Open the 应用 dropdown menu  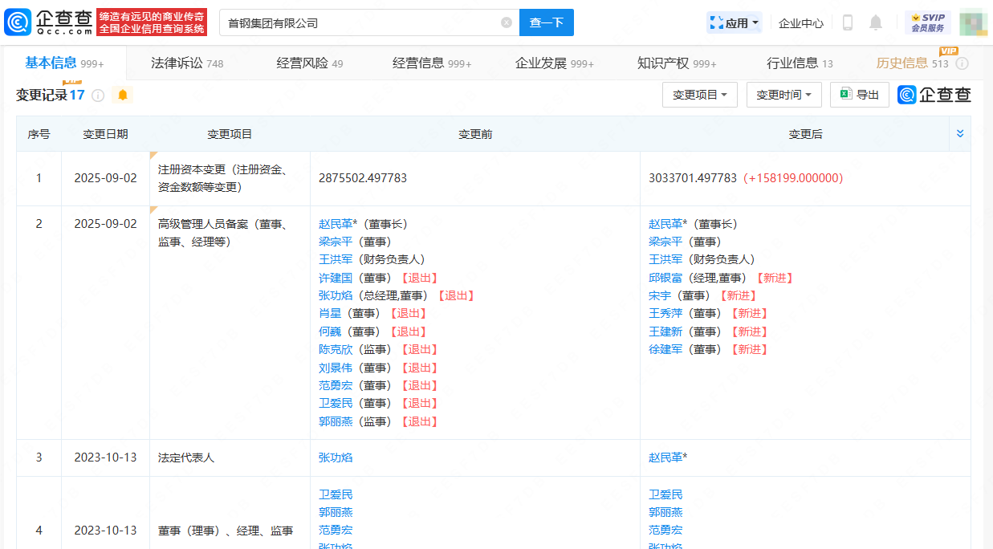(734, 22)
